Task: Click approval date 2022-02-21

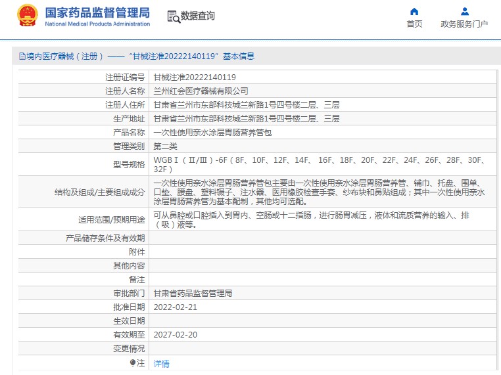Action: pyautogui.click(x=175, y=307)
